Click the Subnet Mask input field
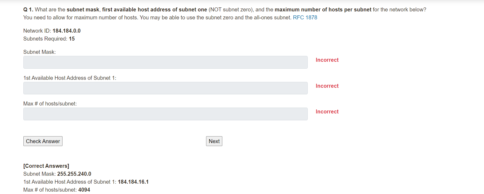The image size is (484, 194). [x=165, y=62]
